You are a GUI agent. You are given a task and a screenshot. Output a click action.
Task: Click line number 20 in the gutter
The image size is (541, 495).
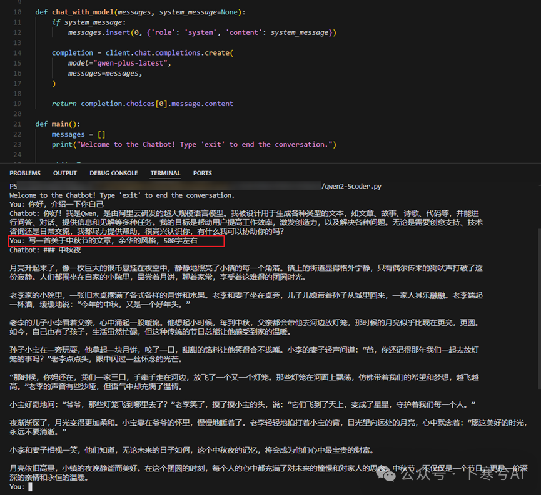pos(18,114)
